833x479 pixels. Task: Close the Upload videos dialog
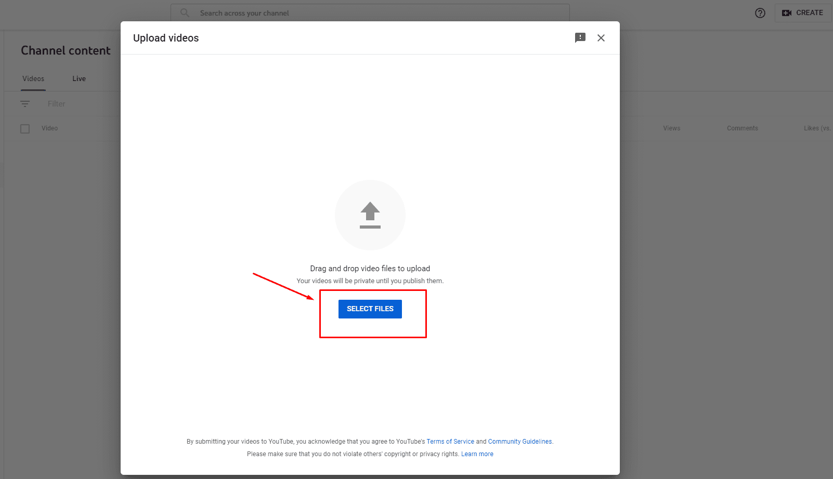601,38
